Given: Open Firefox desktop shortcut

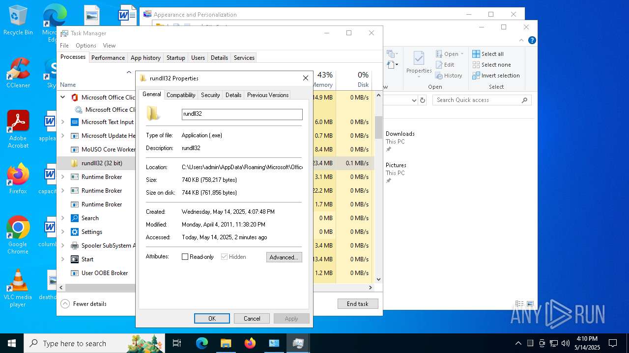Looking at the screenshot, I should tap(18, 178).
